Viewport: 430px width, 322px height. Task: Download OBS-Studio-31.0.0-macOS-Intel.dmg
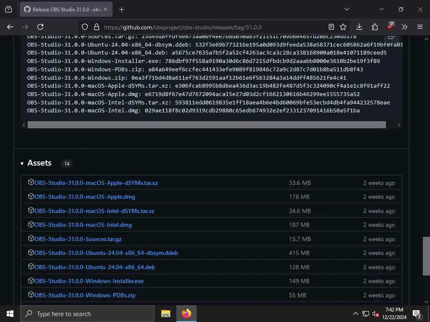[83, 225]
